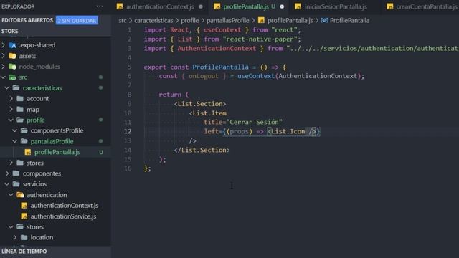Click the servicios folder icon
Viewport: 459px width, 258px height.
click(x=16, y=184)
